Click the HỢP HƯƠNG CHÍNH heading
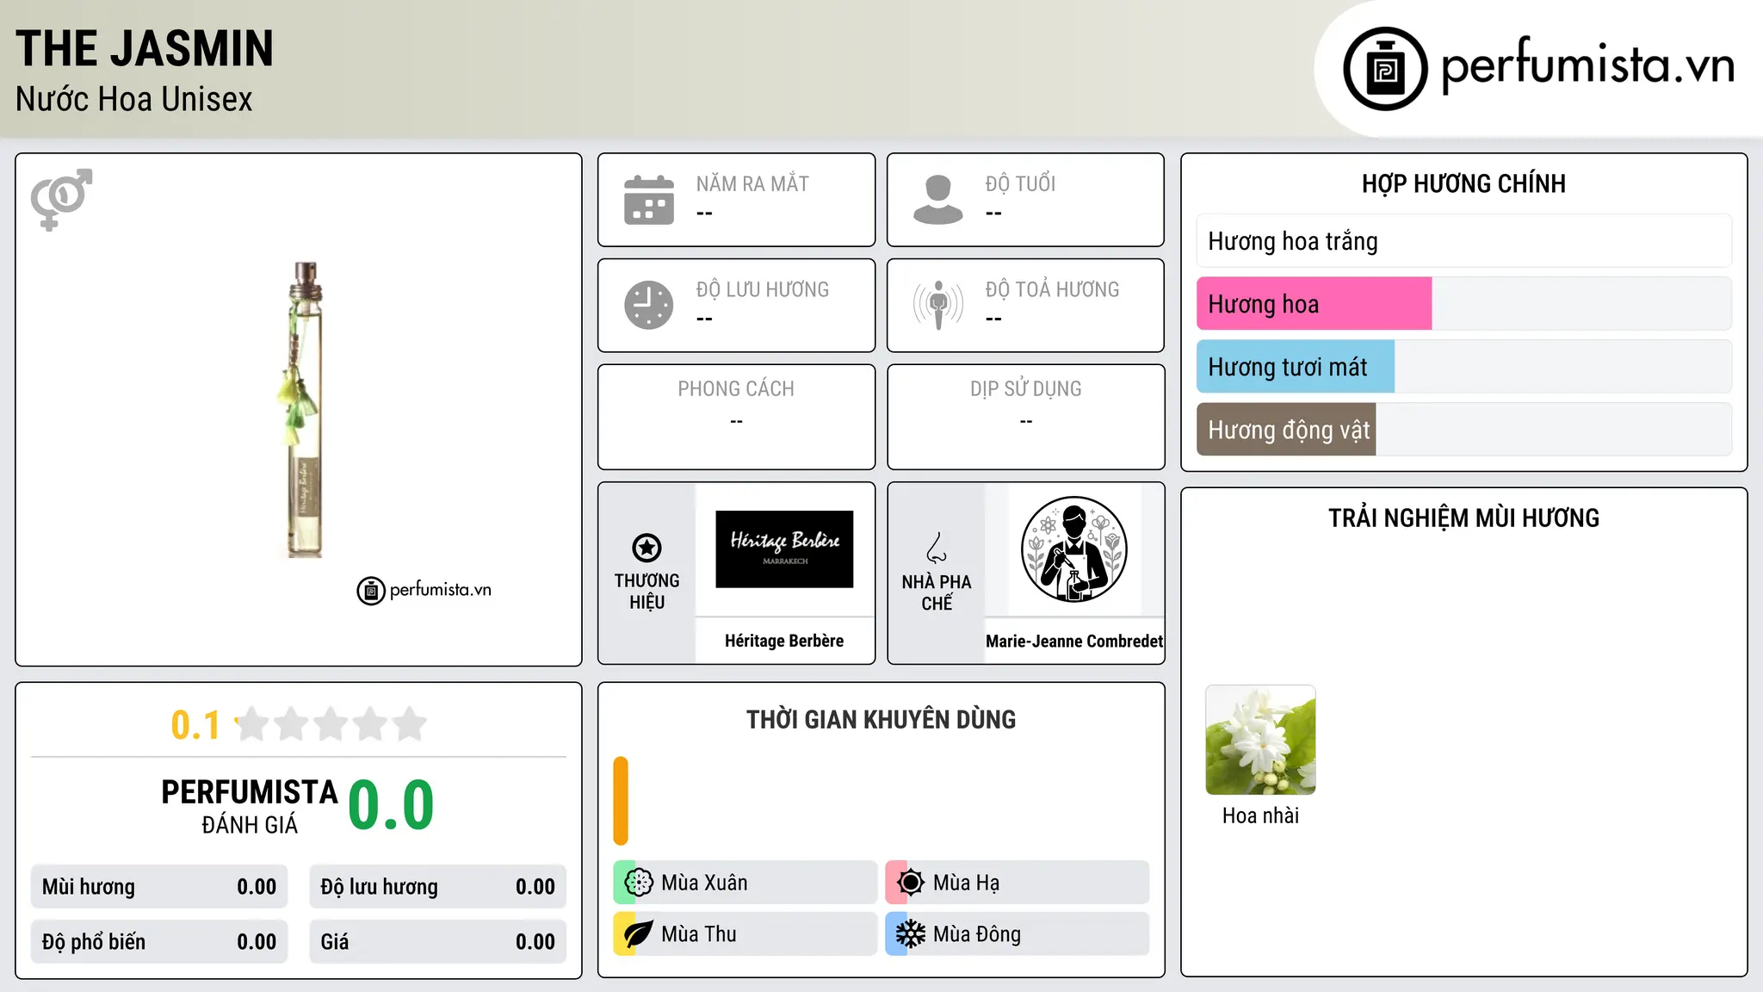 [1463, 183]
